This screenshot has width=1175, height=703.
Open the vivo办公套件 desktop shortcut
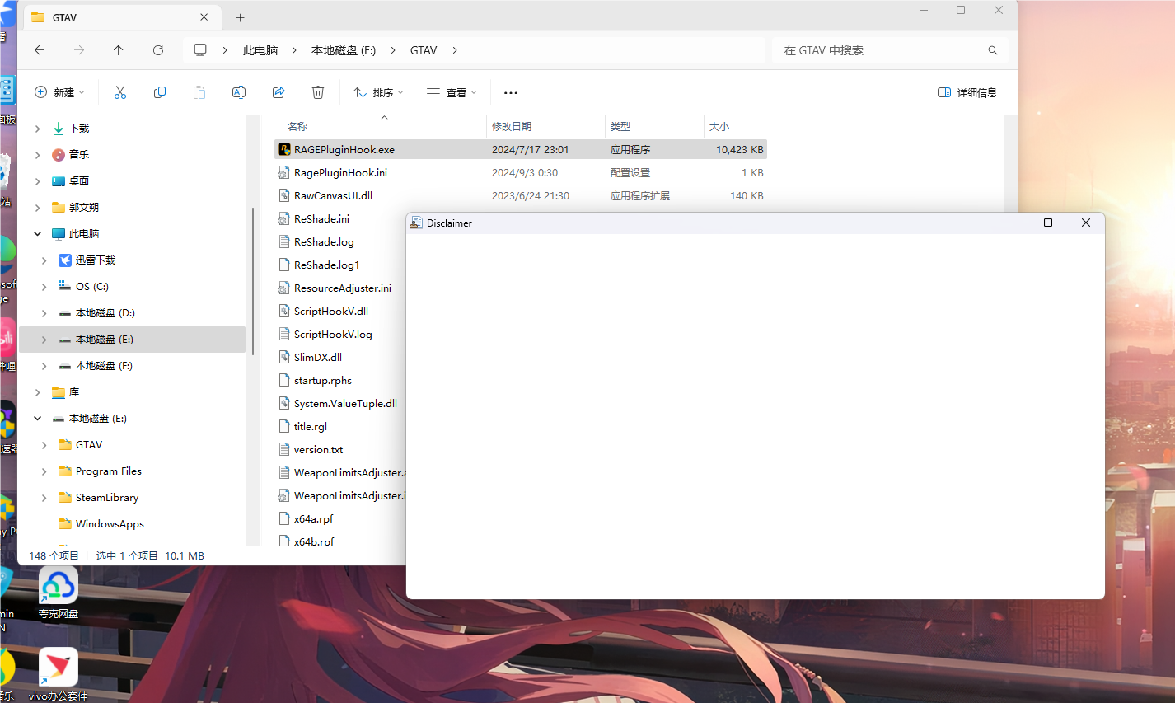click(59, 674)
